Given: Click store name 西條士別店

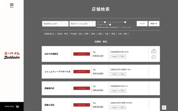Looking at the screenshot, I should tap(49, 105).
